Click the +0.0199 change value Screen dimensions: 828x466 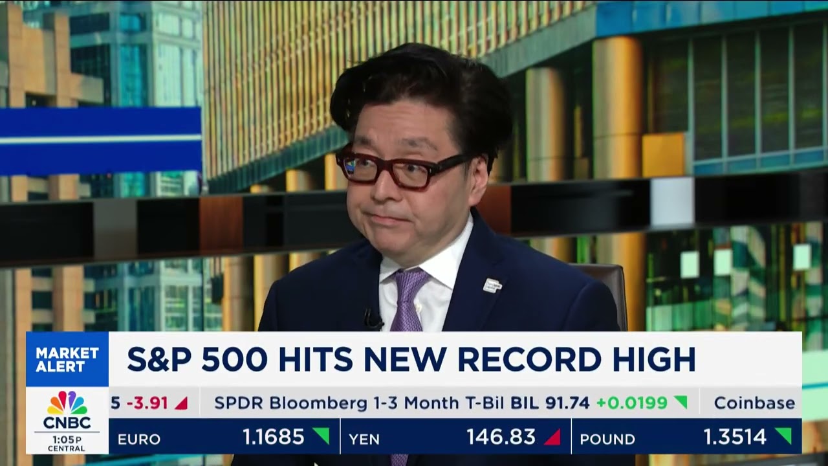click(x=631, y=403)
